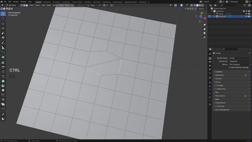Click the viewport pan hand icon
This screenshot has width=252, height=142.
click(x=204, y=29)
